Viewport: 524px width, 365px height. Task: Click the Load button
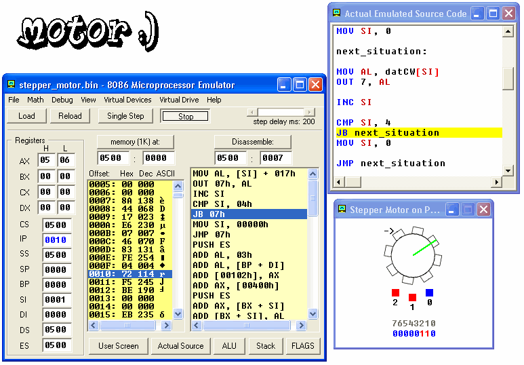point(26,116)
